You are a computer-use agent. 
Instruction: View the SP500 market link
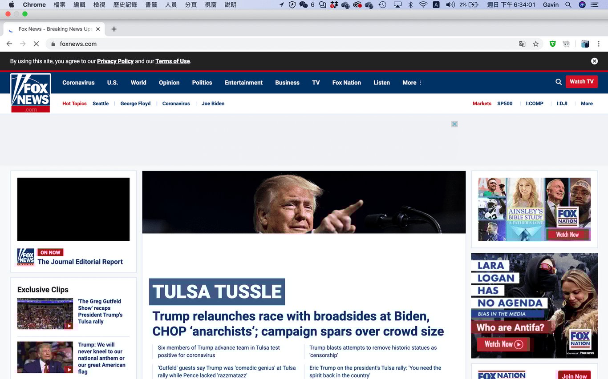coord(505,104)
